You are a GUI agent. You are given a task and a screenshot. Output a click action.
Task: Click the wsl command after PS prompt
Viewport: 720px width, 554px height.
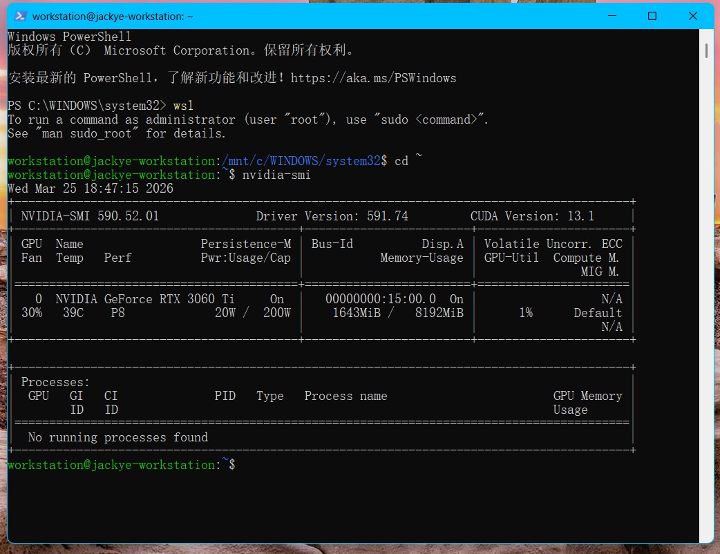[183, 106]
